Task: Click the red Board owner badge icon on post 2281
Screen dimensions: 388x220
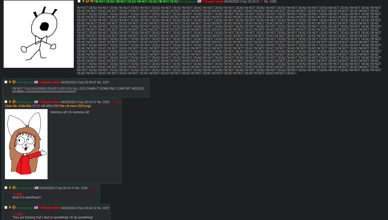Action: tap(40, 82)
